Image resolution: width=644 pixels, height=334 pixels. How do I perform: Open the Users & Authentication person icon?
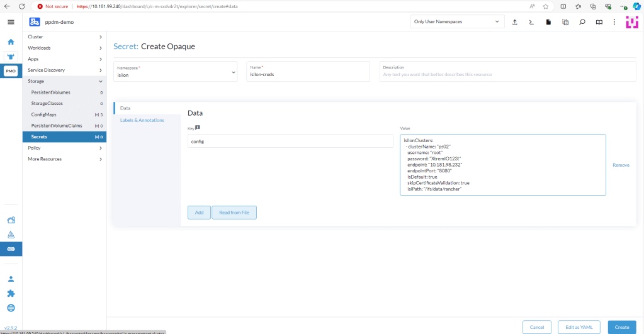tap(11, 279)
